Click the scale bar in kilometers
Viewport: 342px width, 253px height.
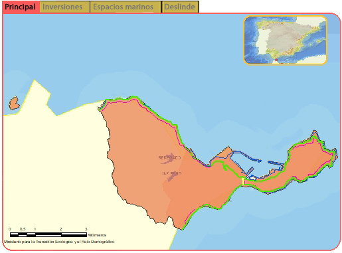point(48,234)
